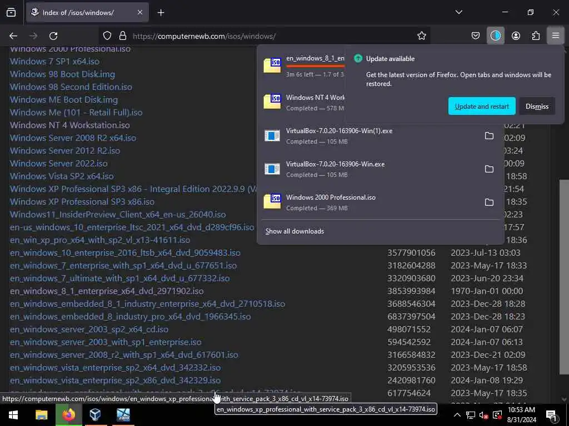Click date 2023-Dec-28 18:28

[x=488, y=303]
